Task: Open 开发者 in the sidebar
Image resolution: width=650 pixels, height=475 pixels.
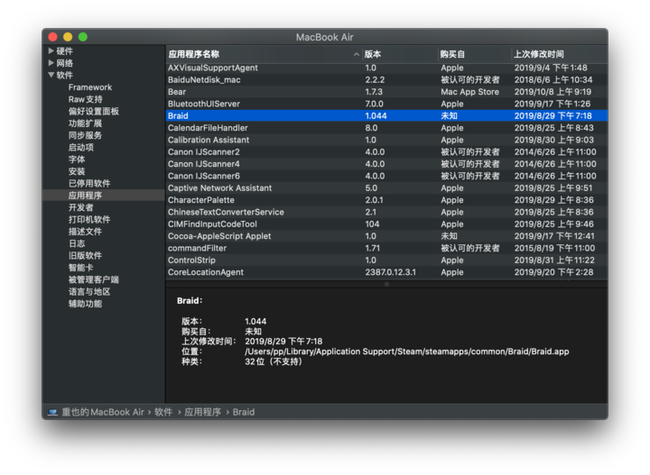Action: pyautogui.click(x=81, y=207)
